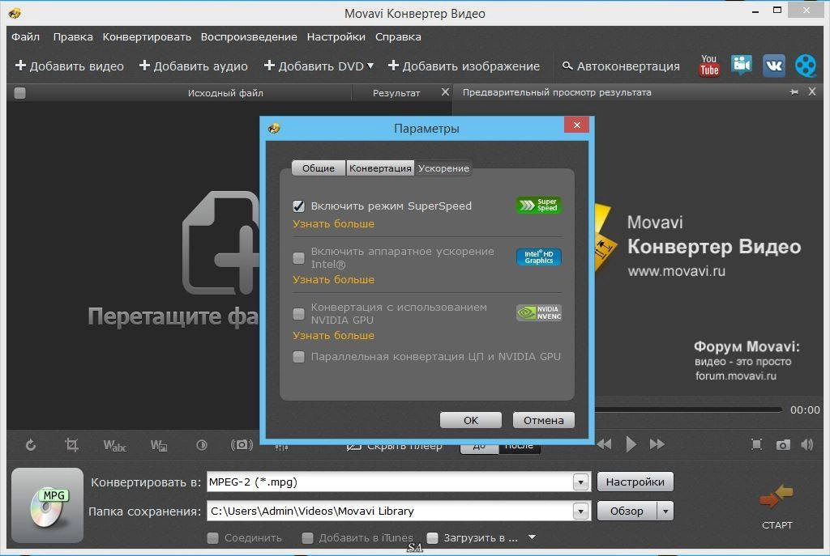Open the output format dropdown arrow

[x=580, y=482]
